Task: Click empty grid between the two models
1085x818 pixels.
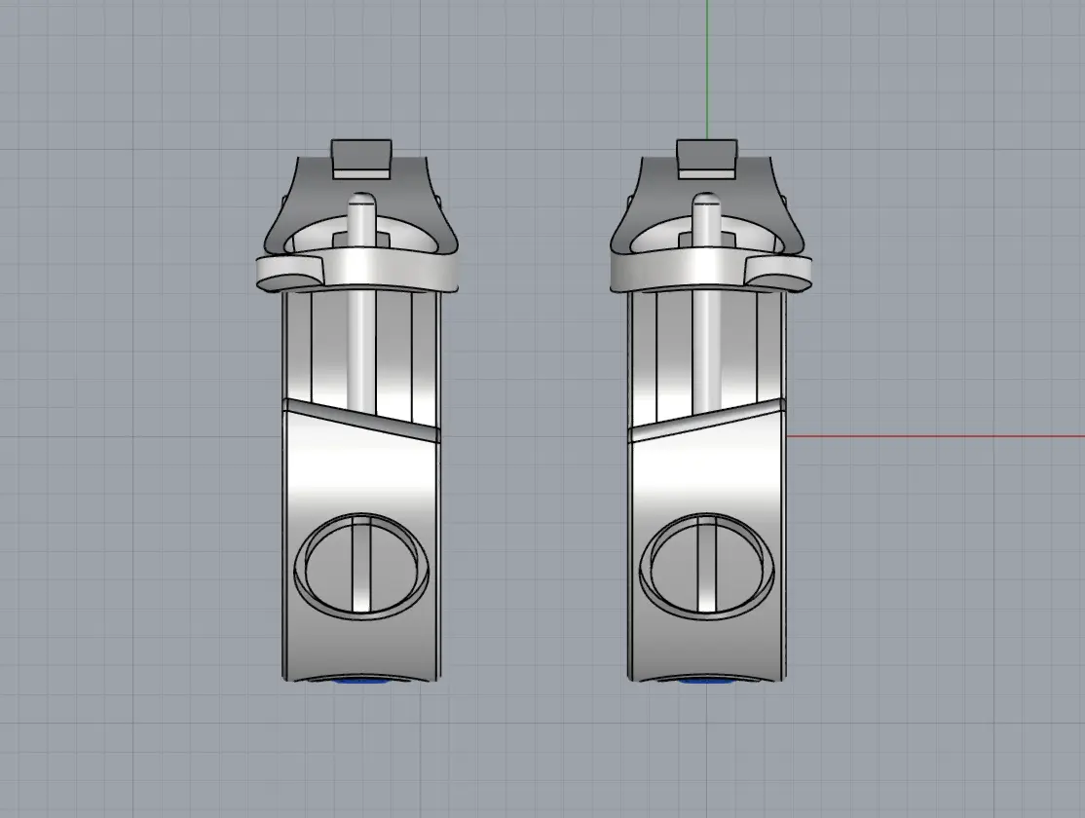Action: coord(534,438)
